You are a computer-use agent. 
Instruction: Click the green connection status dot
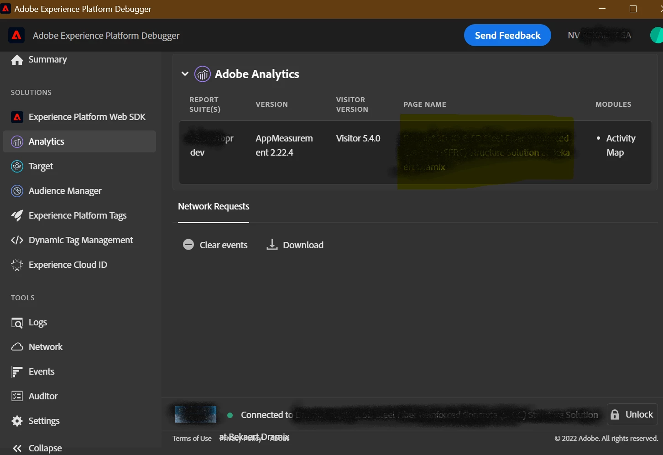[230, 415]
